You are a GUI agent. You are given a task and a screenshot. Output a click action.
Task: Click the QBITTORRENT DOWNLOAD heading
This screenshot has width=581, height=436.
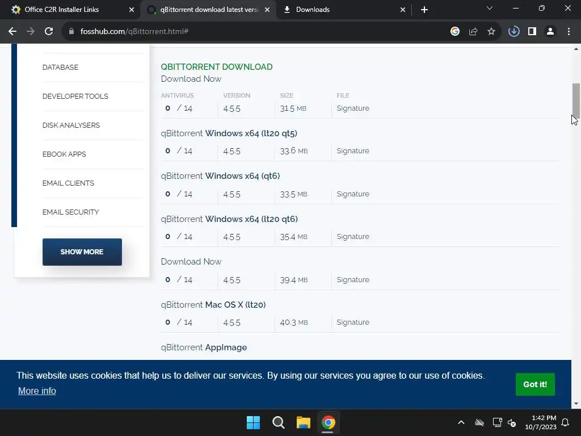[x=217, y=67]
